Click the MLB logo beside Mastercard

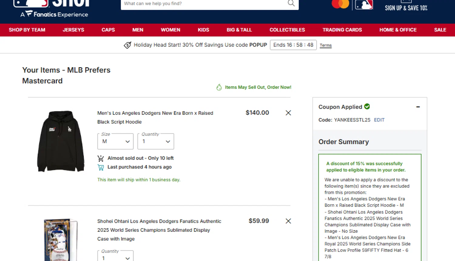coord(364,5)
